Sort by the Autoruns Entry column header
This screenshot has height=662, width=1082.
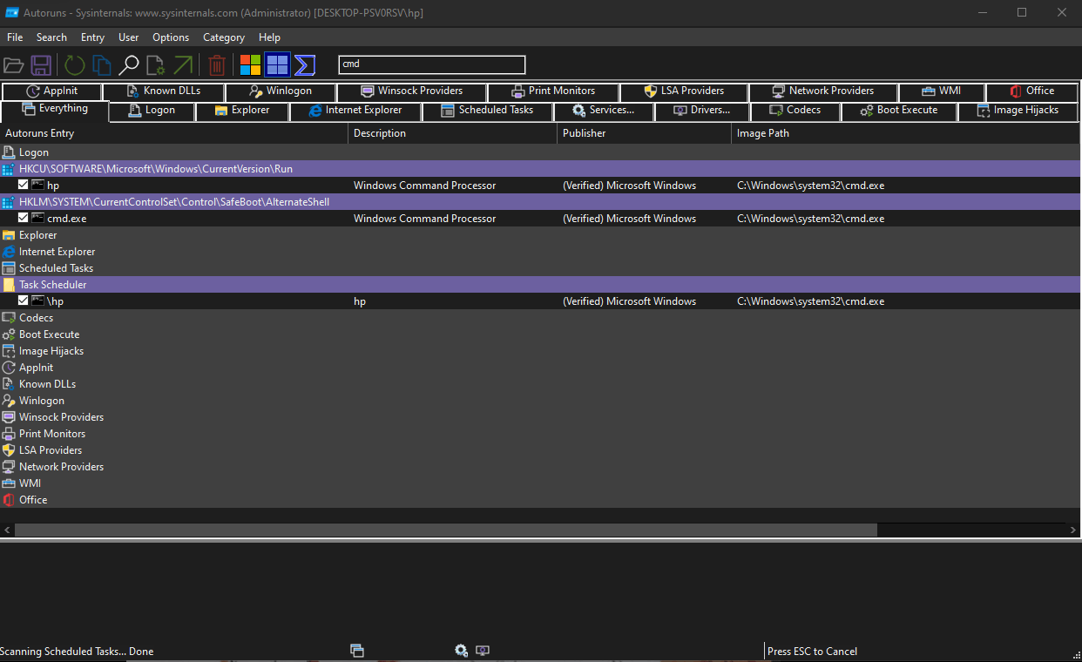[174, 133]
